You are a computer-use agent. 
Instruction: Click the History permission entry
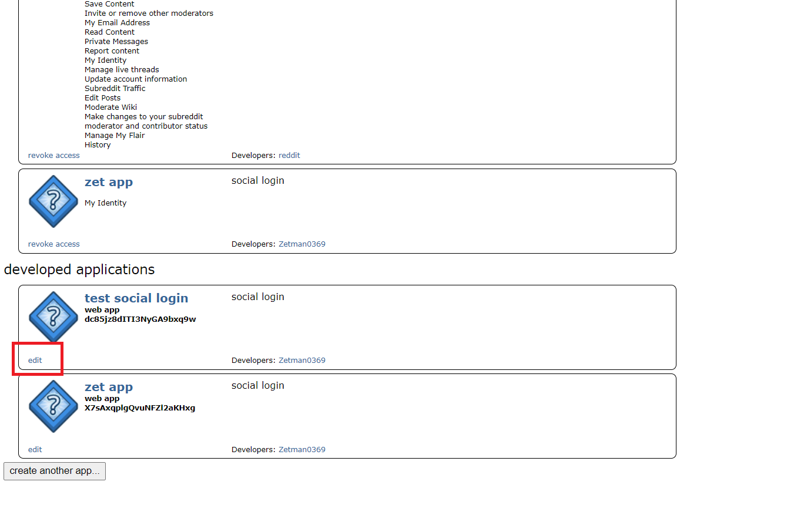(x=98, y=145)
